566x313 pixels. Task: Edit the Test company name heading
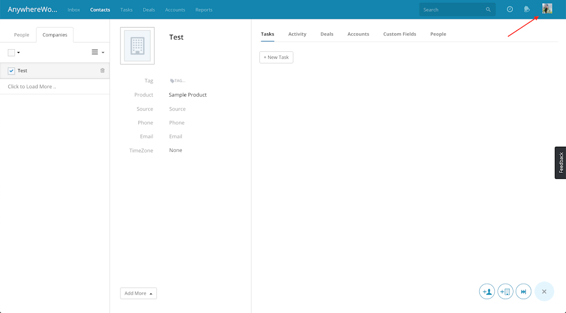(176, 37)
